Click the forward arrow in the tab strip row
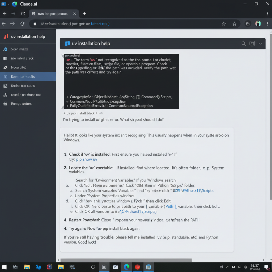 pyautogui.click(x=13, y=14)
